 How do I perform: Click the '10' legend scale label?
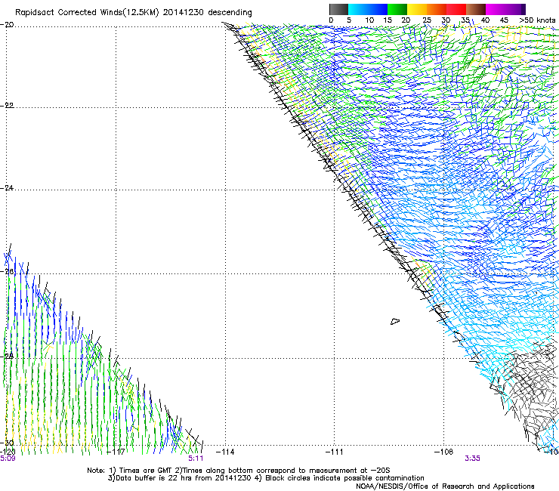[369, 20]
